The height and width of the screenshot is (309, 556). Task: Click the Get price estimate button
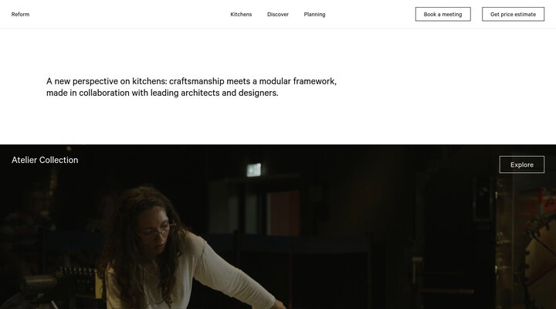click(513, 14)
